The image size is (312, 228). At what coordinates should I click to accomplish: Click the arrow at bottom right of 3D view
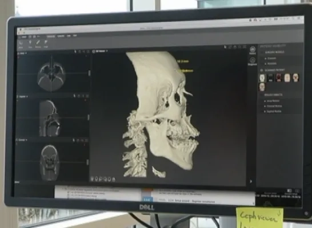point(251,181)
